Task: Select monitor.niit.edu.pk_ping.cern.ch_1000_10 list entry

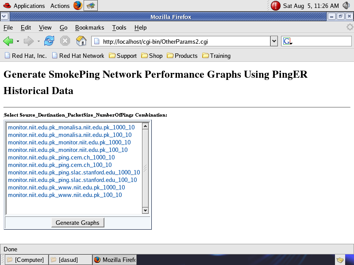Action: pyautogui.click(x=61, y=157)
